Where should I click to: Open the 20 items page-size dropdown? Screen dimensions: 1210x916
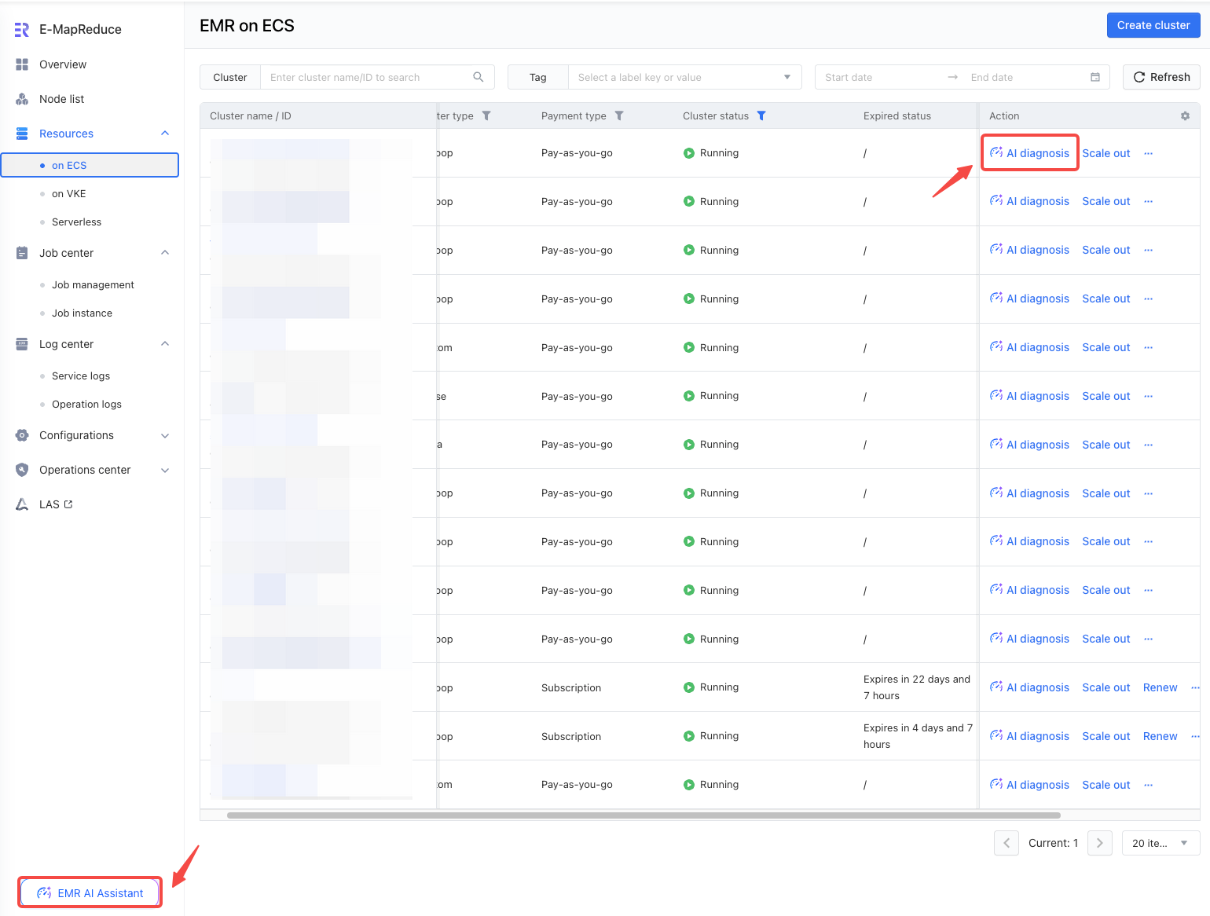coord(1160,843)
